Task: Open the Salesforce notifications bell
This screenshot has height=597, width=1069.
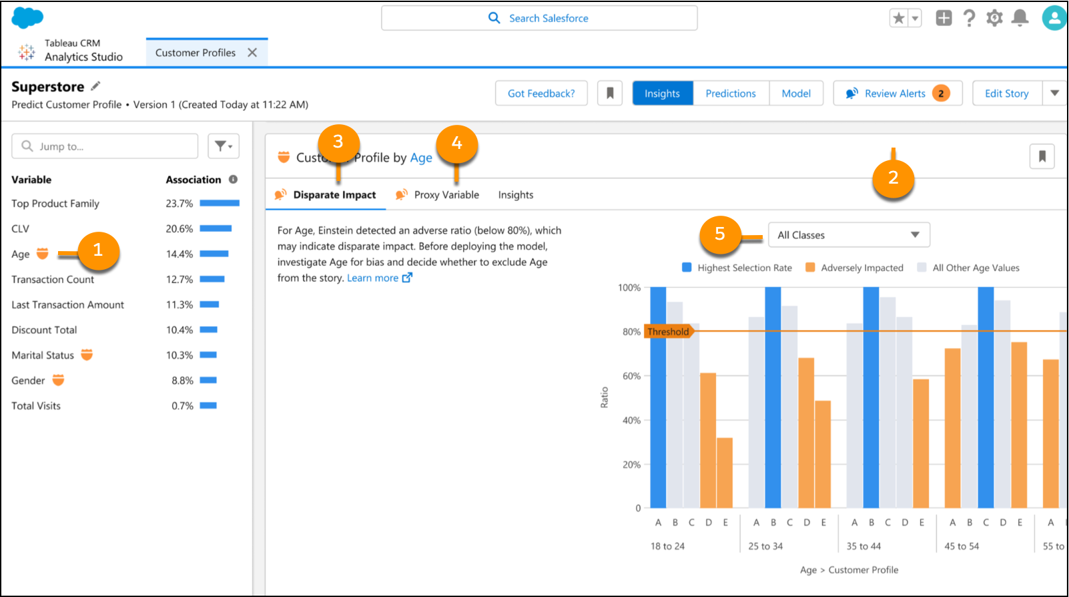Action: pos(1020,18)
